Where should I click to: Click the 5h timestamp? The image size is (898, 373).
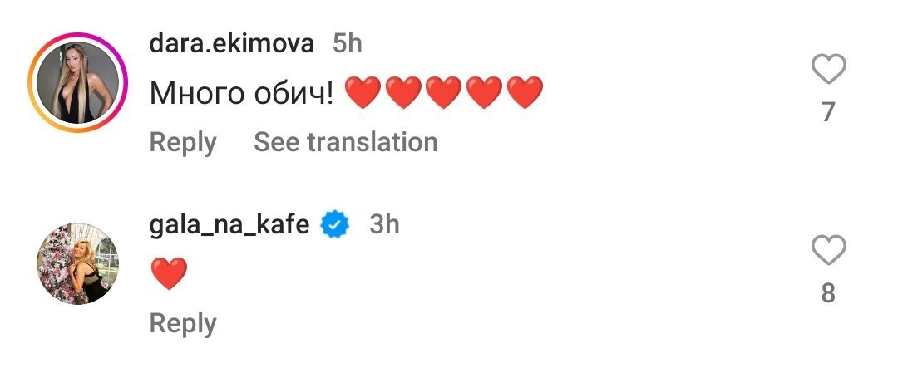(348, 44)
